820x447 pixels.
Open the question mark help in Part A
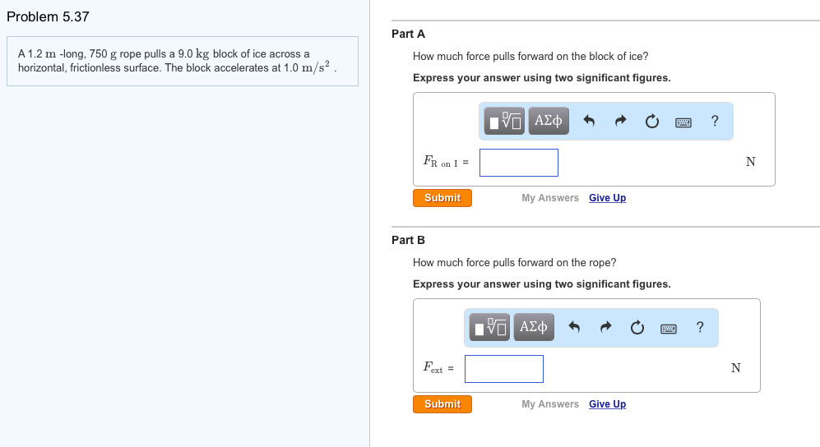pyautogui.click(x=715, y=122)
